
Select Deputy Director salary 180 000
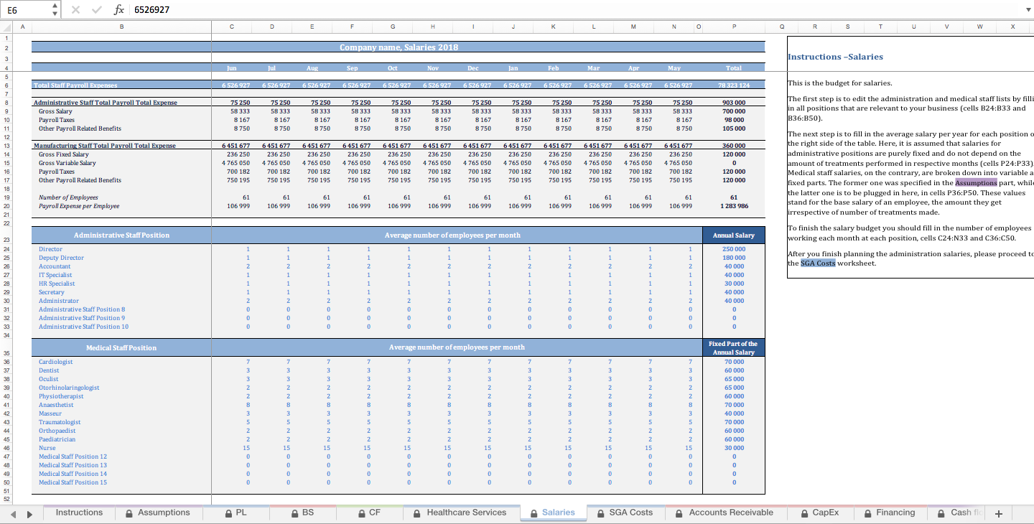(x=734, y=258)
